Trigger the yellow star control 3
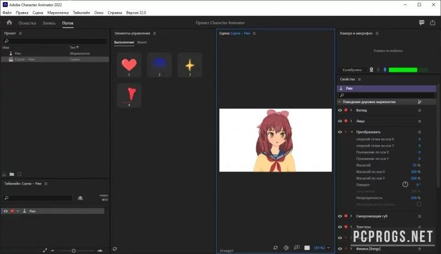The width and height of the screenshot is (441, 254). [x=190, y=65]
